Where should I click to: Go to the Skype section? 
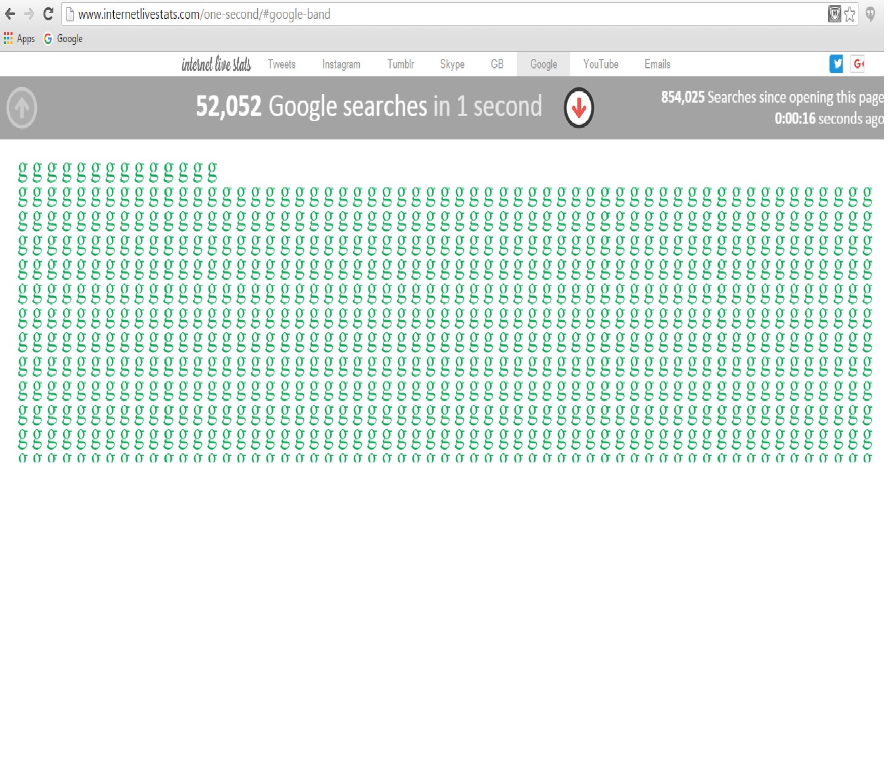click(x=452, y=64)
